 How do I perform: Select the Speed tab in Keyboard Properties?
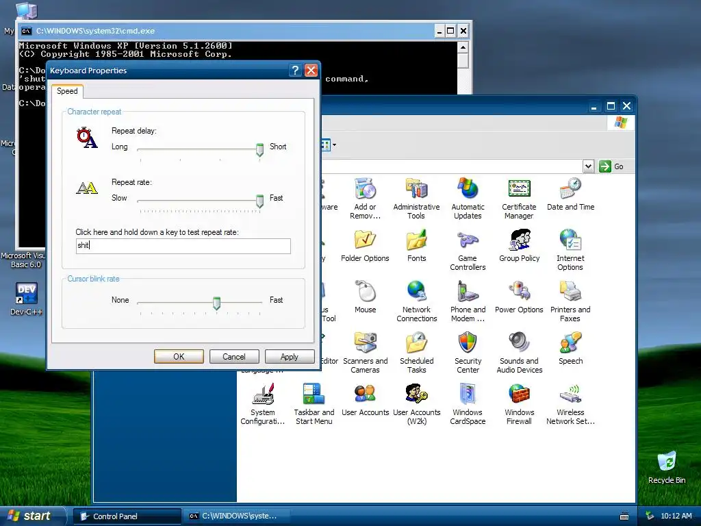[x=67, y=91]
